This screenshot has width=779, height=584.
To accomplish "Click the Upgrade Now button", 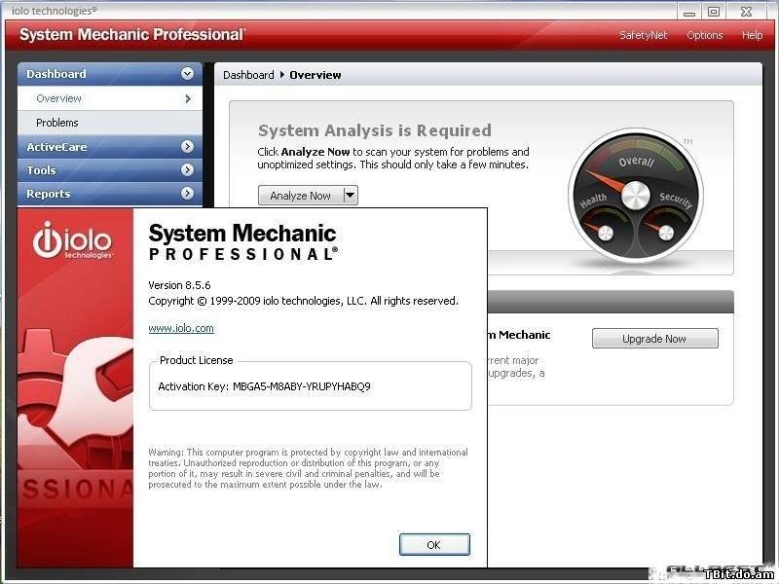I will pyautogui.click(x=654, y=339).
